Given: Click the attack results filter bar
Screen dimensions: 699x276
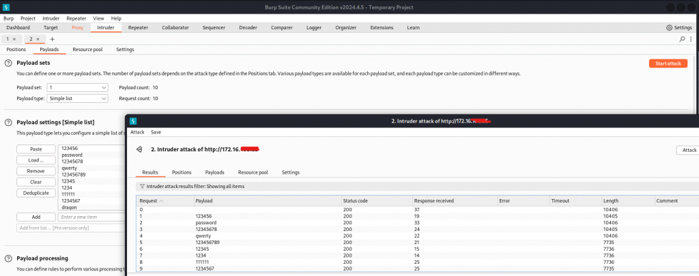Looking at the screenshot, I should [417, 187].
